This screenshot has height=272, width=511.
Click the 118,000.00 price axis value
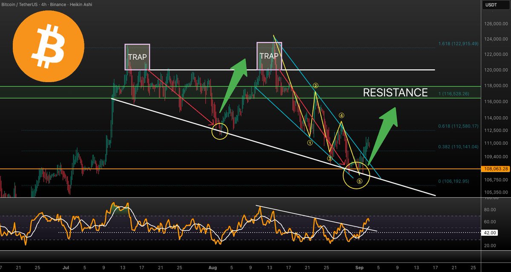tap(497, 86)
